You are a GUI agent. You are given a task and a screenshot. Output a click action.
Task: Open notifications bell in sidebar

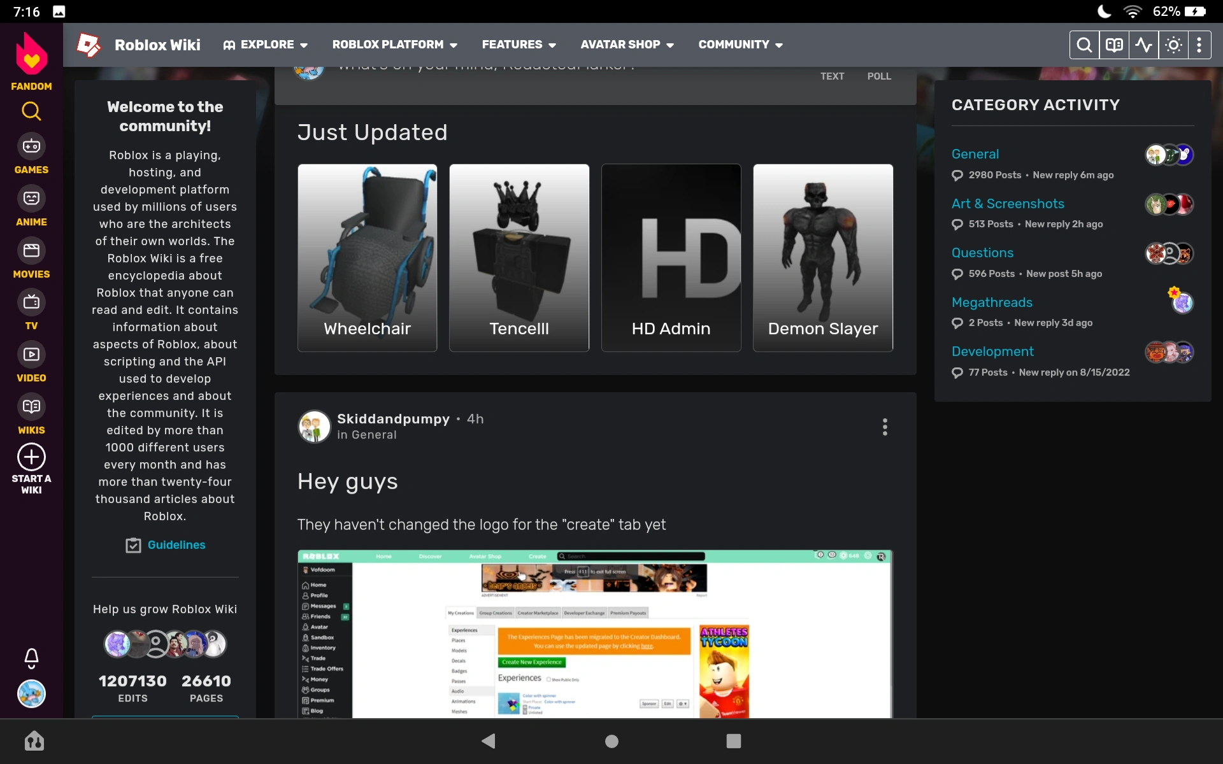click(x=31, y=658)
